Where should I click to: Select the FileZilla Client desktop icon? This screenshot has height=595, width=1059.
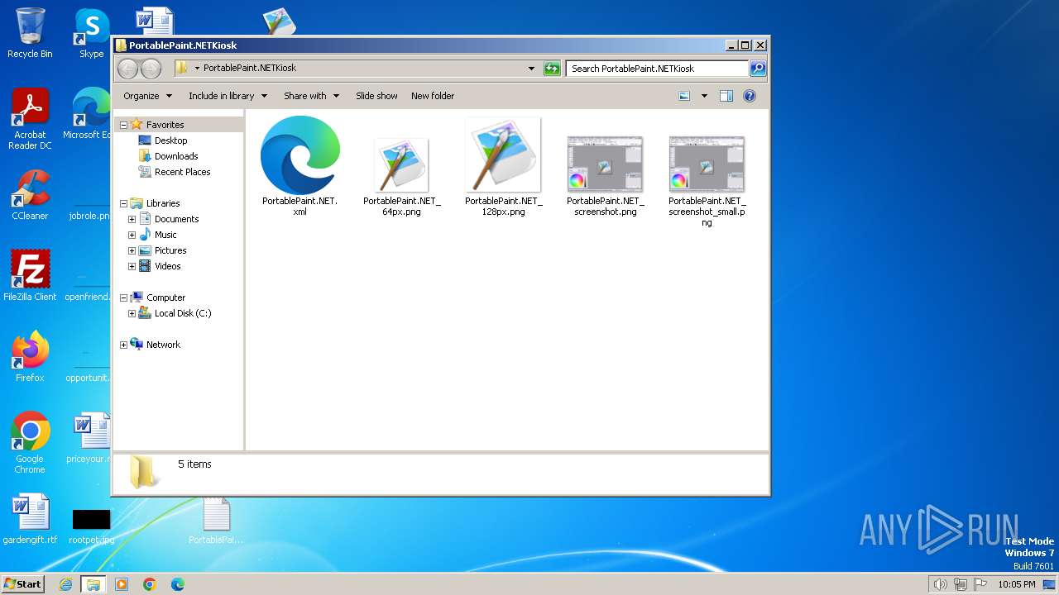30,275
